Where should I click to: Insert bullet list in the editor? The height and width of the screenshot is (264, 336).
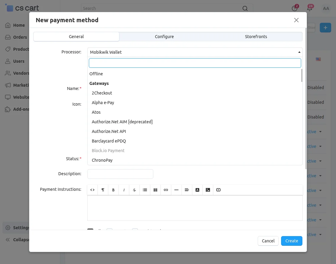coord(145,190)
